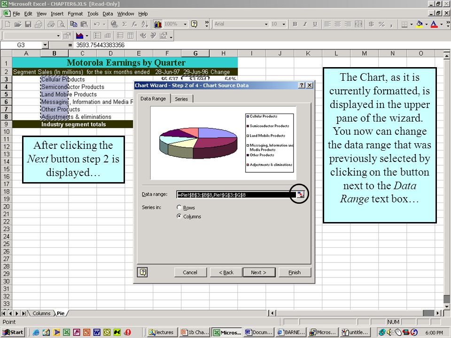Apply Percent Style format
The width and height of the screenshot is (451, 338).
(381, 24)
